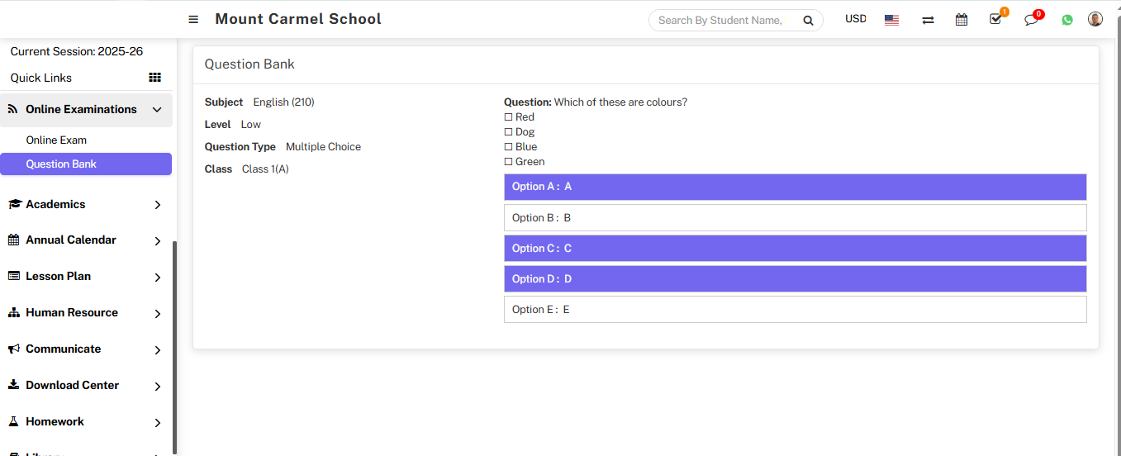
Task: Select Option E answer bar
Action: click(795, 310)
